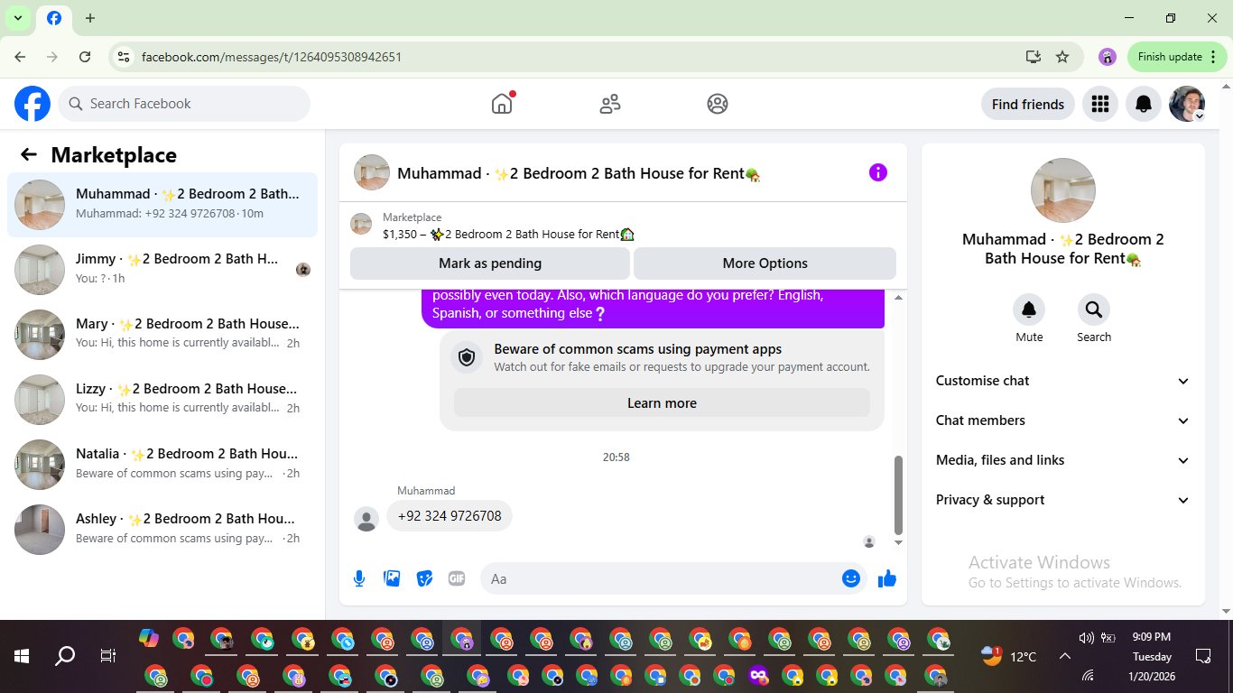
Task: Click the Chrome address bar URL
Action: coord(272,57)
